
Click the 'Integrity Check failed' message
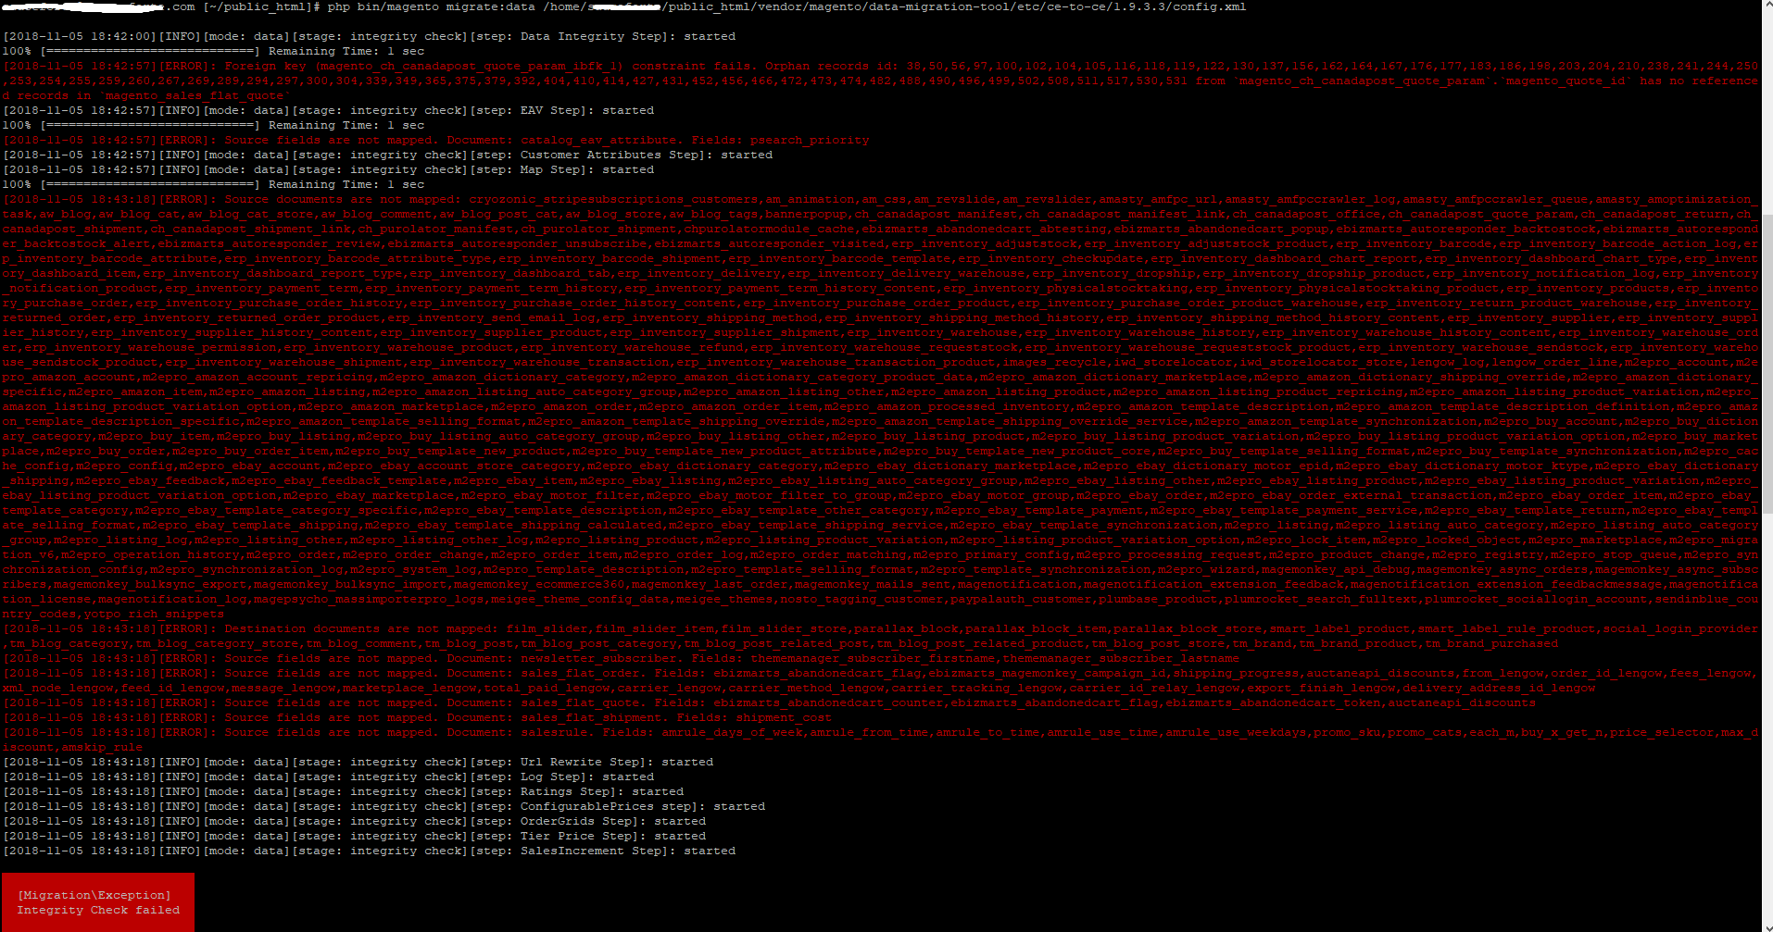[x=98, y=910]
